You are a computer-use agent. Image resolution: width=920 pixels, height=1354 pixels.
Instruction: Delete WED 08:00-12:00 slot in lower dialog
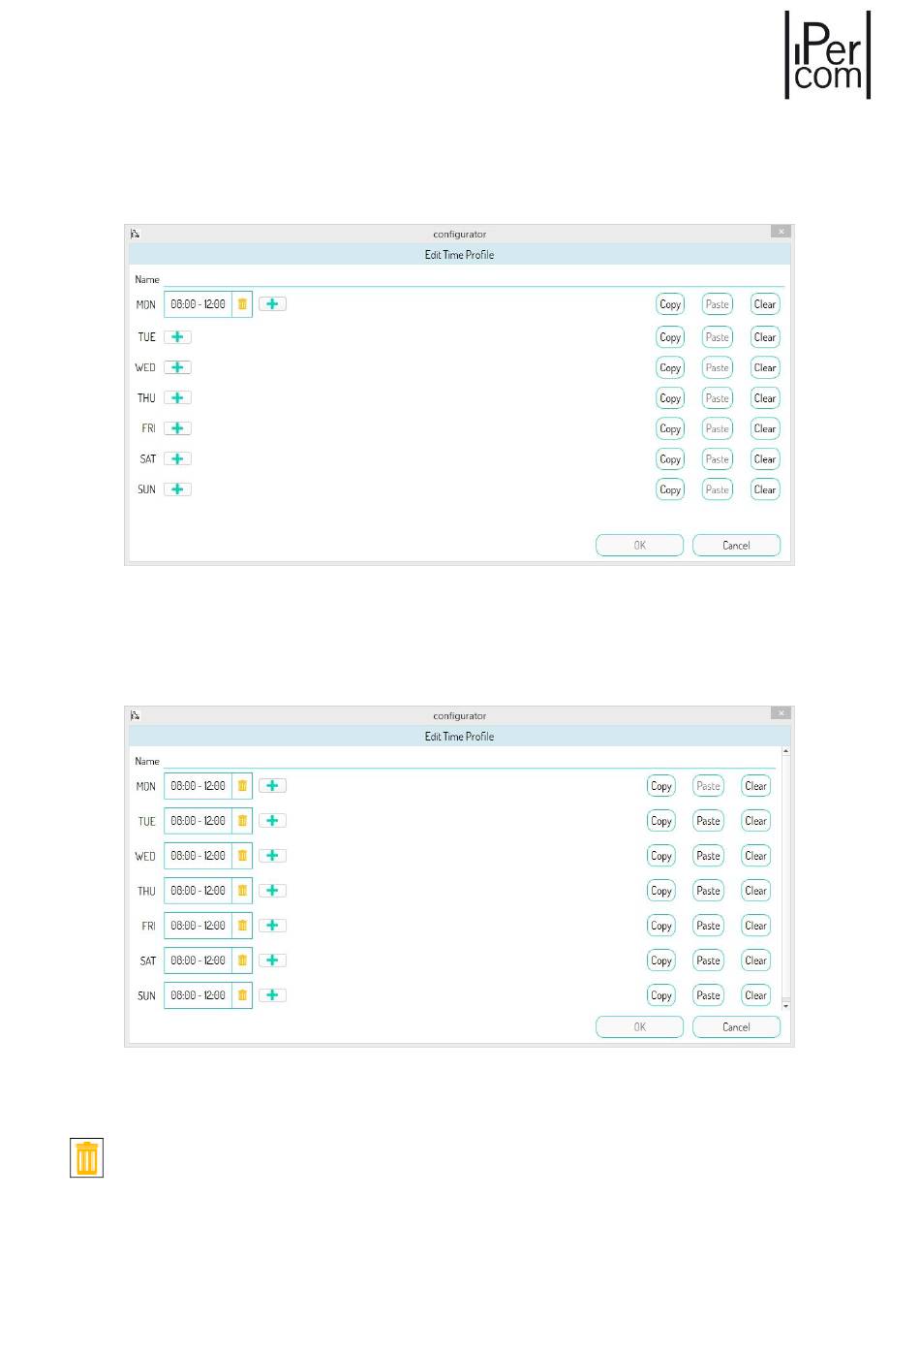[242, 856]
